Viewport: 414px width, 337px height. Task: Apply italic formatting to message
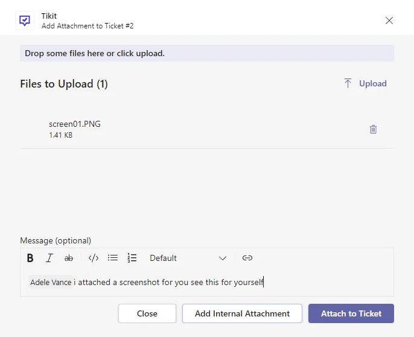tap(49, 258)
